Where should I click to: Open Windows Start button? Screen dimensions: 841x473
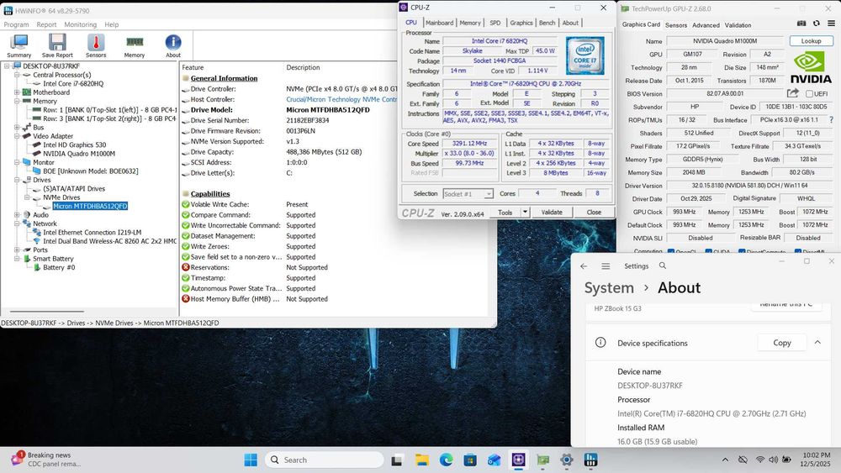(x=251, y=460)
